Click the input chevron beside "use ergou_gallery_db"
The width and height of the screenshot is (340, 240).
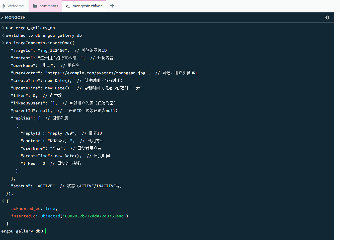(3, 28)
